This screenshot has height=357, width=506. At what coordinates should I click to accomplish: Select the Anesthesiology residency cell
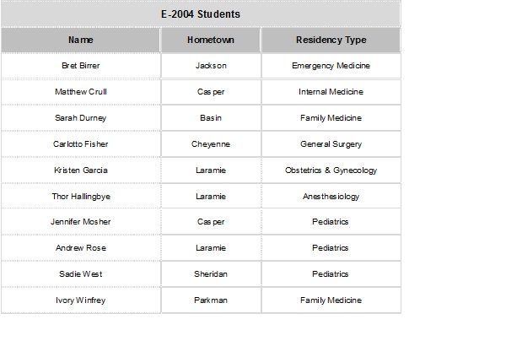pos(331,197)
